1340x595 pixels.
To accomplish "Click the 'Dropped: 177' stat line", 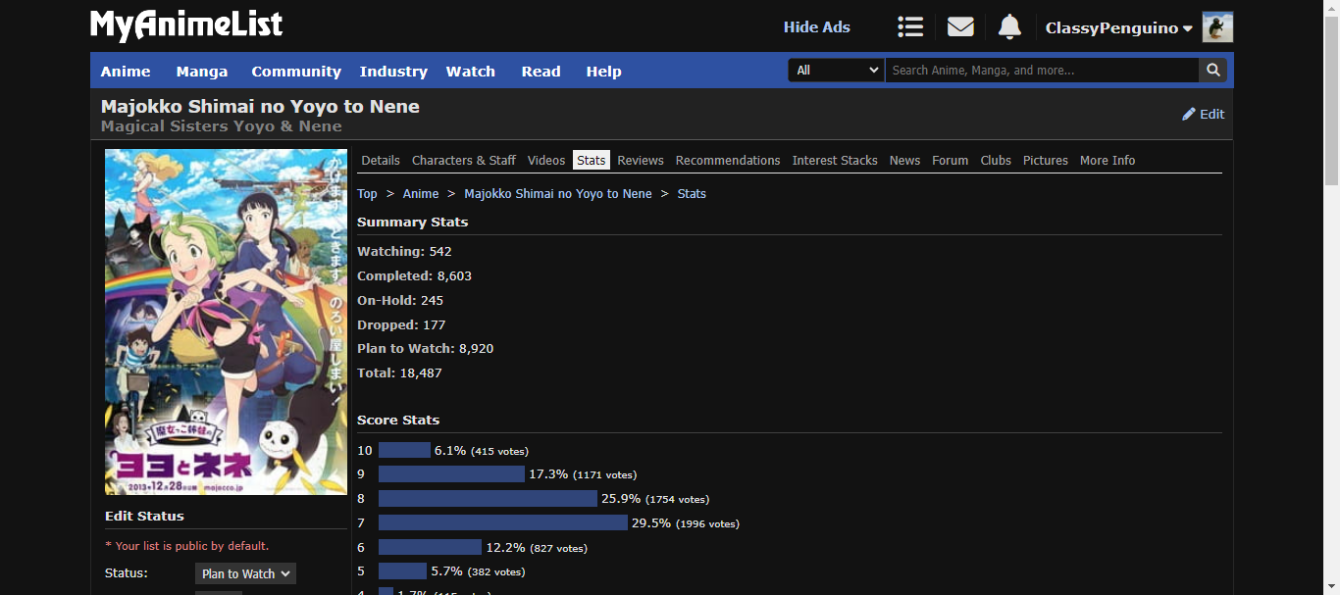I will [401, 324].
